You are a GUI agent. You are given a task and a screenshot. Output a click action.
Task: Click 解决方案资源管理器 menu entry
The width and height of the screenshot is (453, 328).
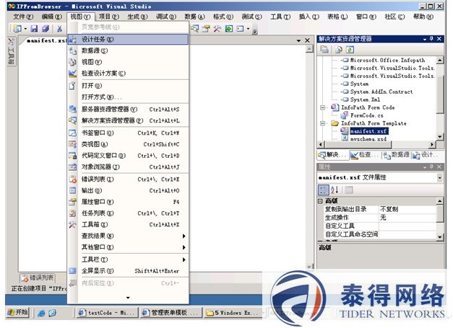(x=128, y=120)
